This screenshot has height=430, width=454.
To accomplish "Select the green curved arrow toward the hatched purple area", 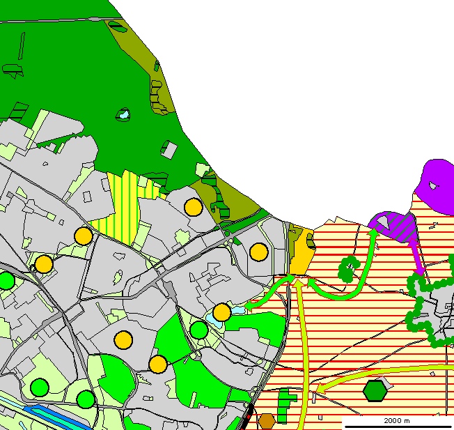I will pyautogui.click(x=343, y=265).
